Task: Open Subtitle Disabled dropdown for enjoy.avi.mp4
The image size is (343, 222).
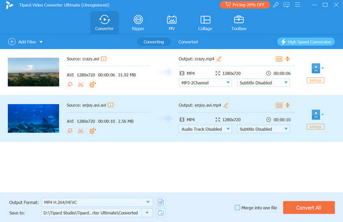Action: click(264, 129)
